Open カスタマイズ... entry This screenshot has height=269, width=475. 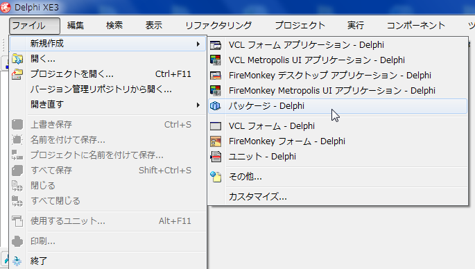pyautogui.click(x=338, y=197)
